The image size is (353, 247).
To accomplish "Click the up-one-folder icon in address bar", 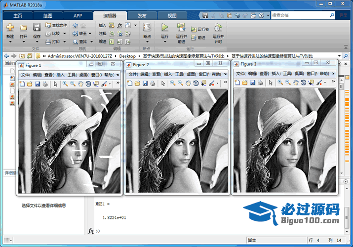I will tap(22, 56).
